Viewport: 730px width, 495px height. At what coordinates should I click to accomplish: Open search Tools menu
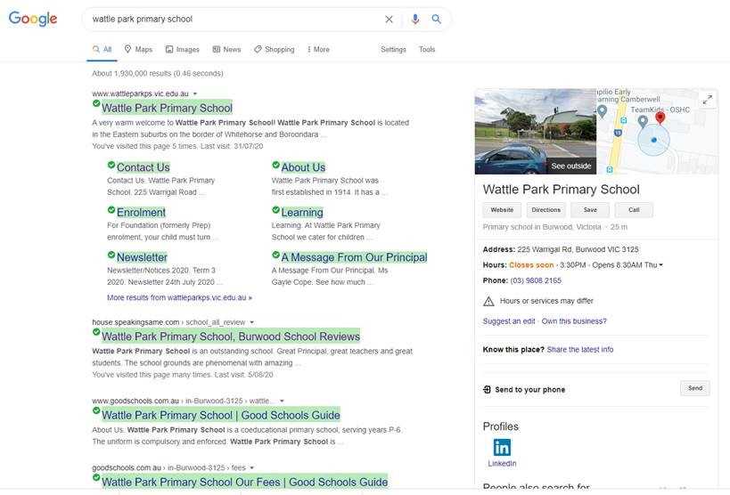coord(427,49)
